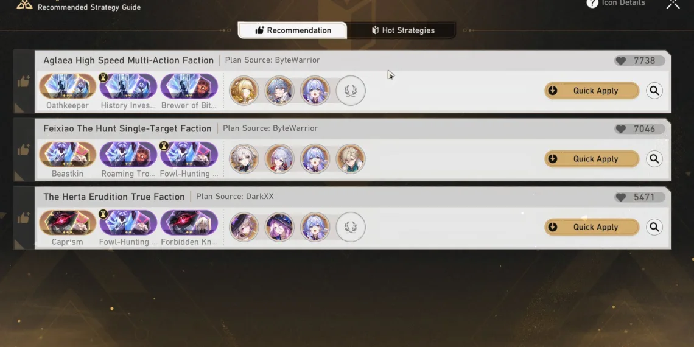This screenshot has width=694, height=347.
Task: Select the Recommendation tab
Action: (x=293, y=30)
